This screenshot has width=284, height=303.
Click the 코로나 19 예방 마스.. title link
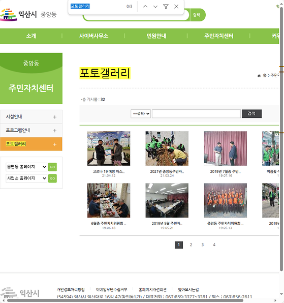tap(109, 171)
